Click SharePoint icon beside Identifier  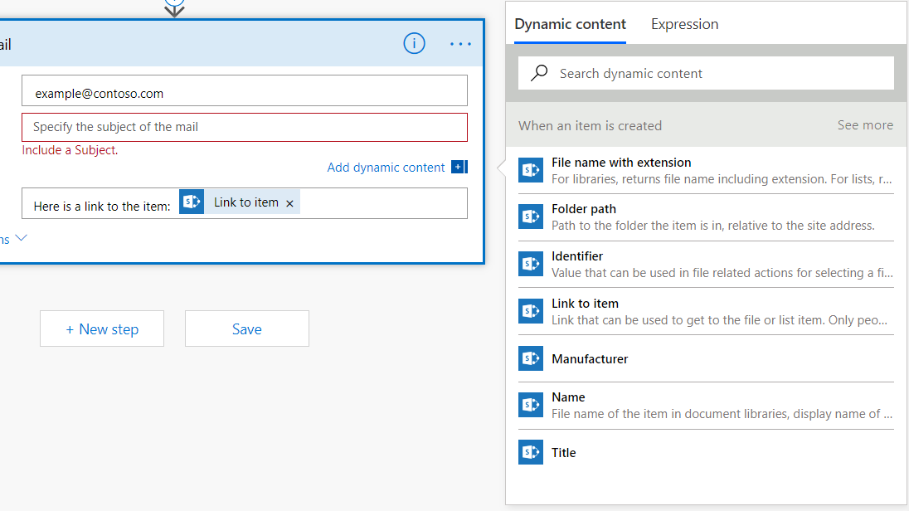point(530,264)
